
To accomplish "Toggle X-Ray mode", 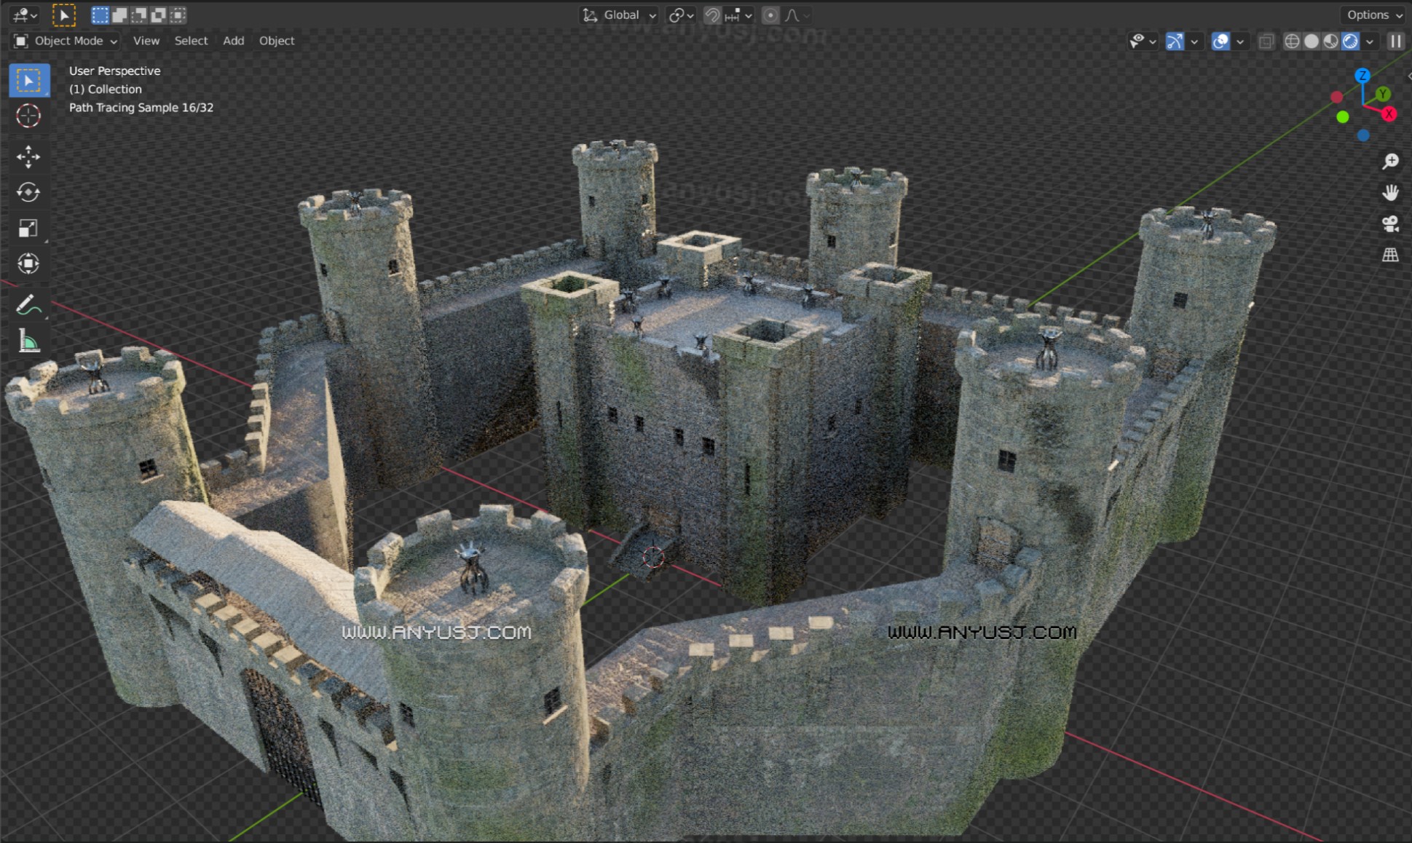I will pyautogui.click(x=1266, y=41).
